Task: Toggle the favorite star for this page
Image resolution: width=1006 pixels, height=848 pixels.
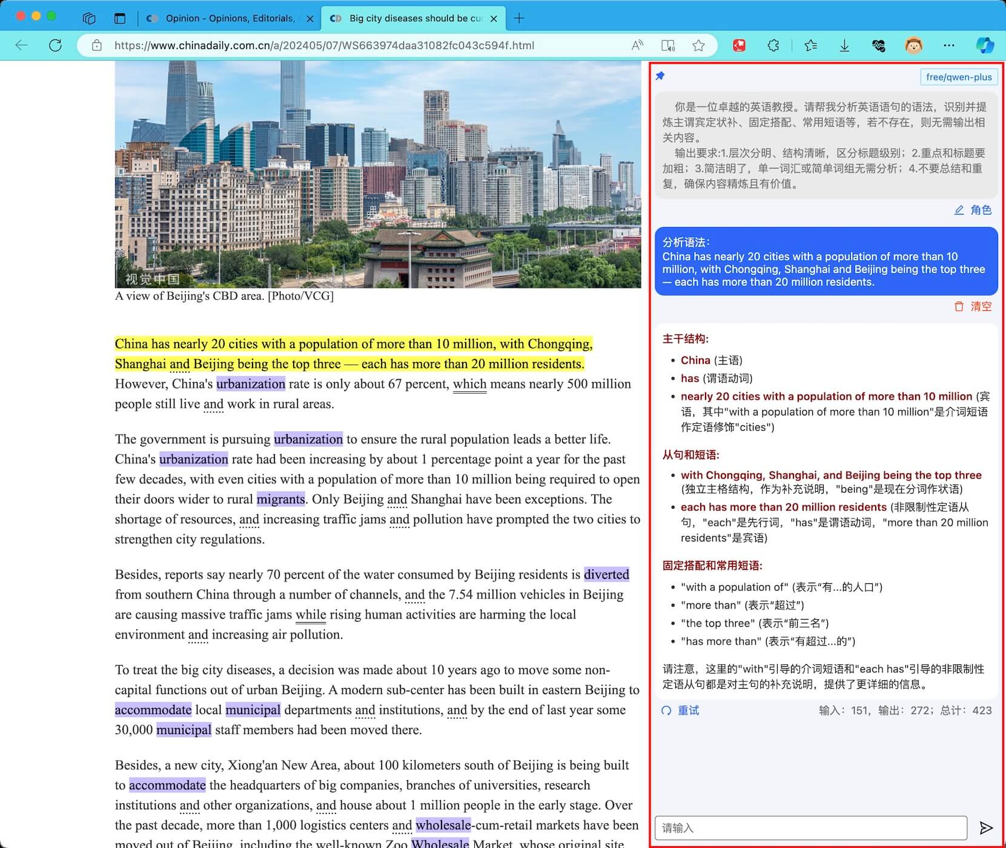Action: 698,45
